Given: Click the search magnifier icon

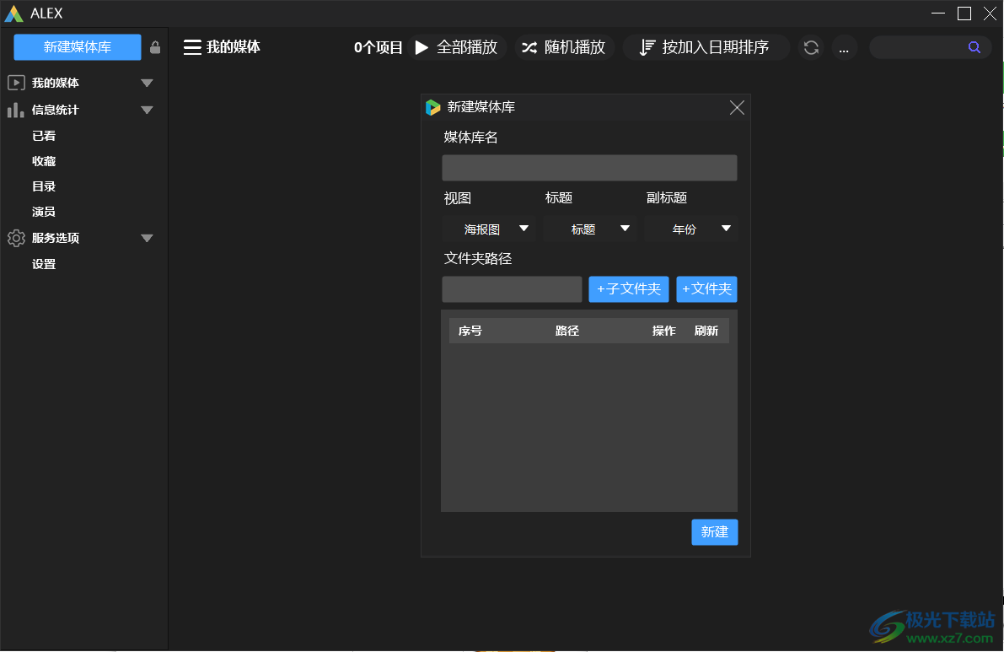Looking at the screenshot, I should [974, 47].
